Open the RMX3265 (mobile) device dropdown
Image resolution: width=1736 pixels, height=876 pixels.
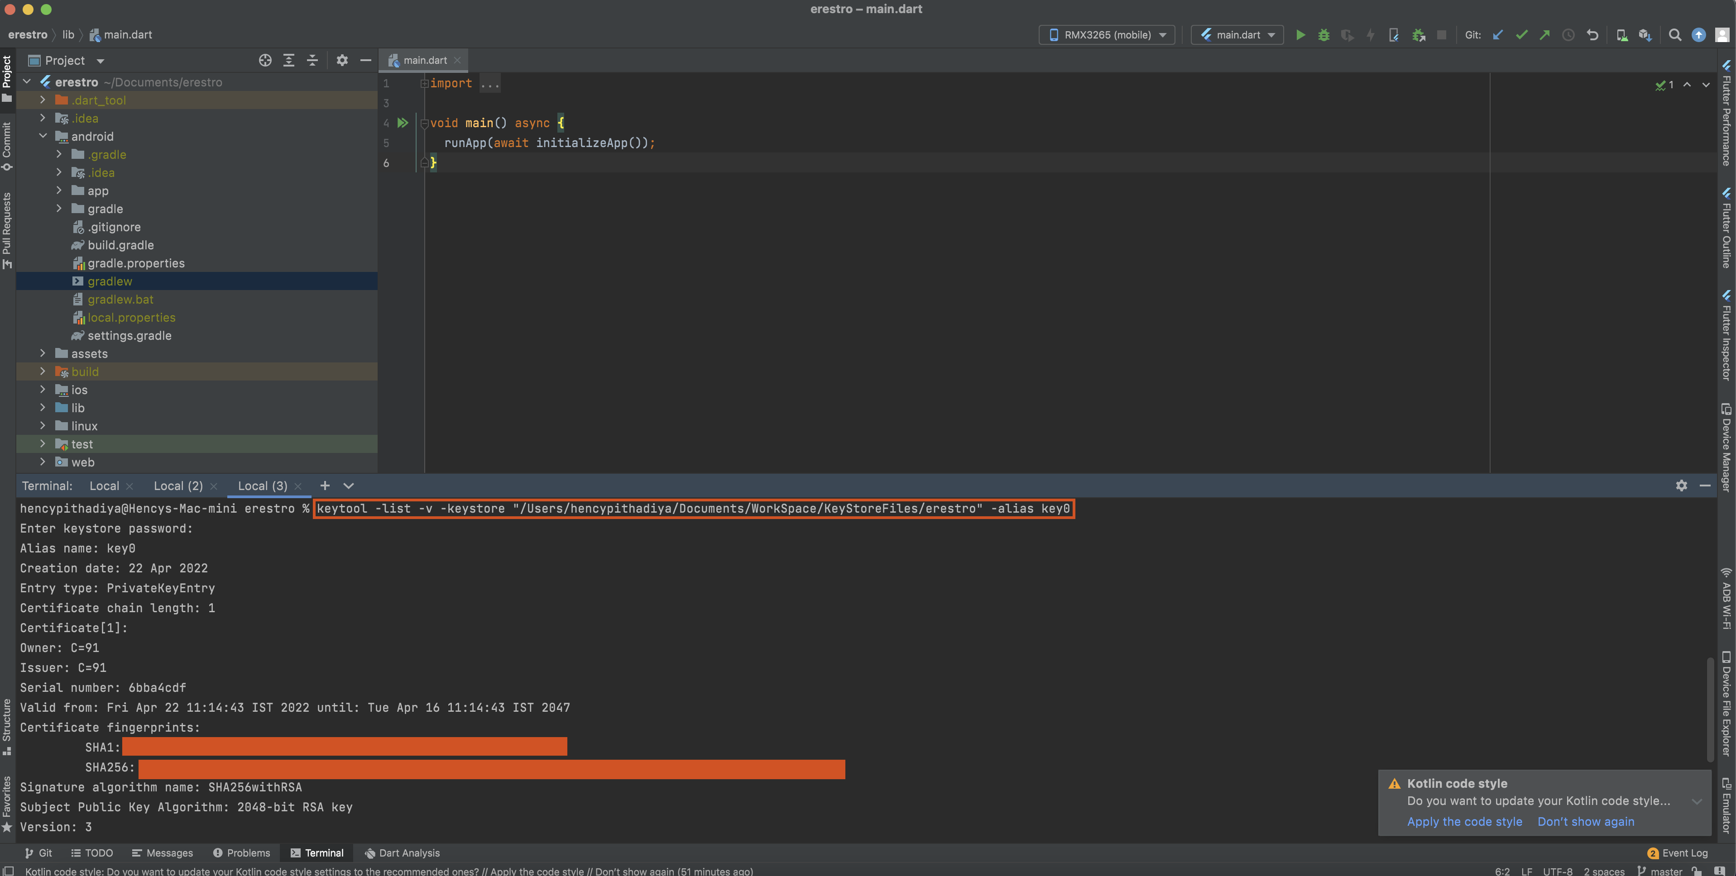coord(1107,35)
